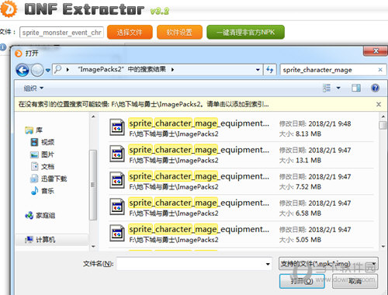Click the file path field showing sprite_monster_event_chr
Image resolution: width=388 pixels, height=295 pixels.
[61, 33]
